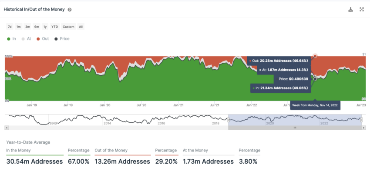Toggle the red Out legend series

(43, 39)
